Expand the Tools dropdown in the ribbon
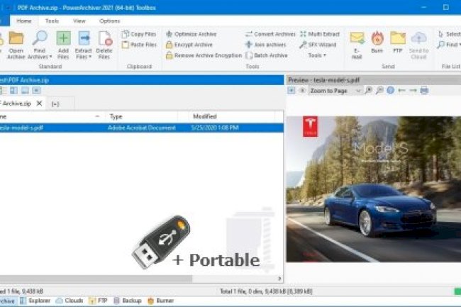The height and width of the screenshot is (307, 461). coord(317,55)
